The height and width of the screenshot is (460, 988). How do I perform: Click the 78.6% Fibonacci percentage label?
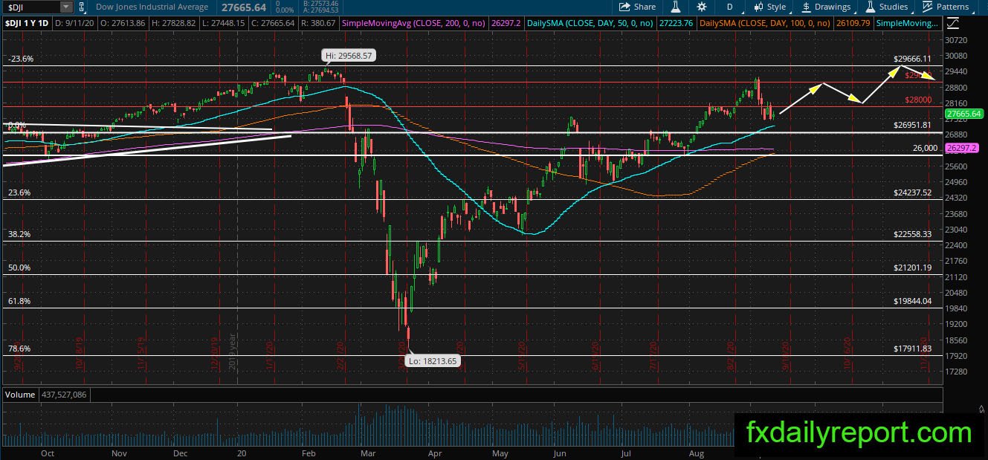(19, 349)
